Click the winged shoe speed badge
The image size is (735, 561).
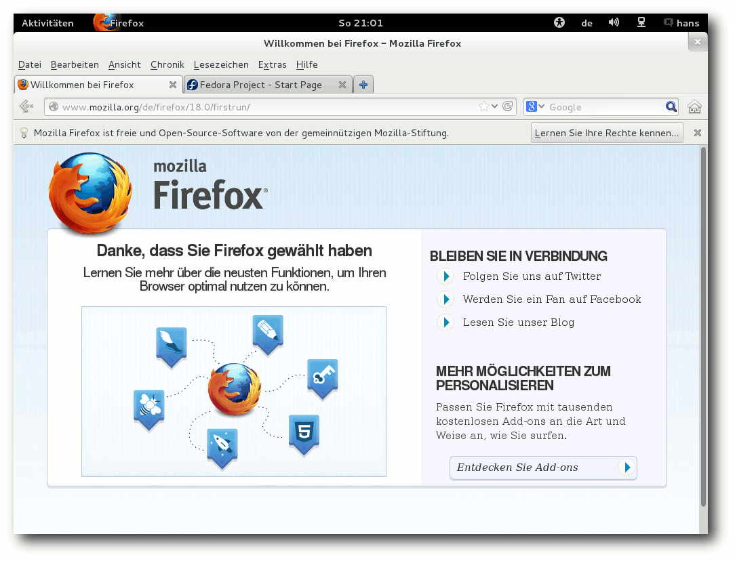click(x=171, y=348)
